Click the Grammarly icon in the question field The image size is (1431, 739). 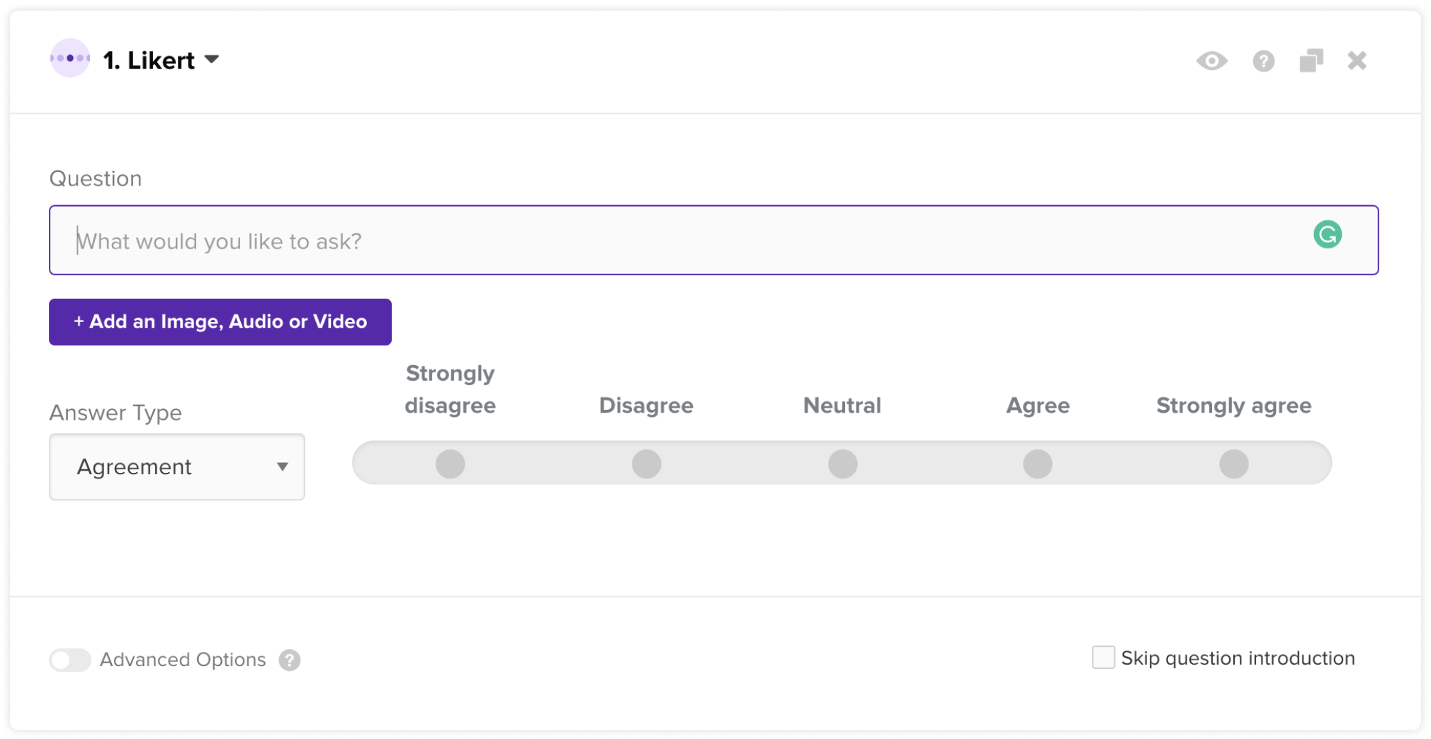[1327, 234]
